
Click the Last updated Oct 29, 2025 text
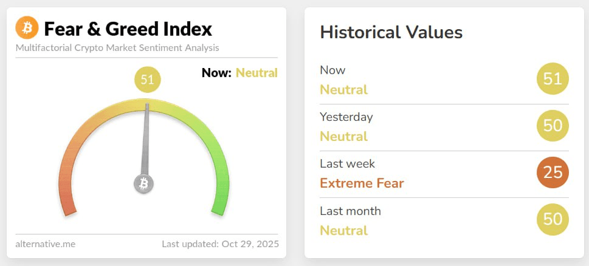(220, 244)
